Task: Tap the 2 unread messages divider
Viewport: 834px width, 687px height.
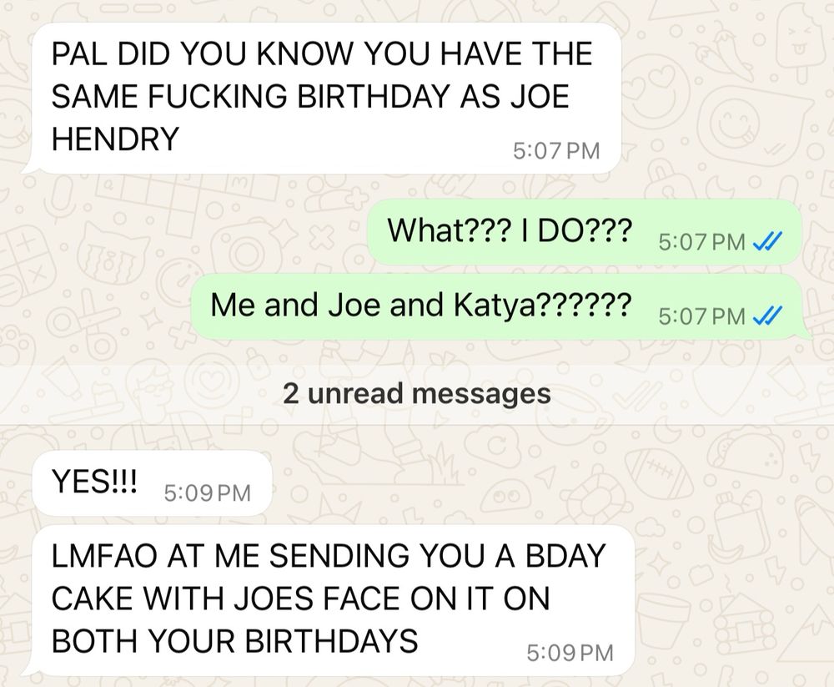Action: 417,394
